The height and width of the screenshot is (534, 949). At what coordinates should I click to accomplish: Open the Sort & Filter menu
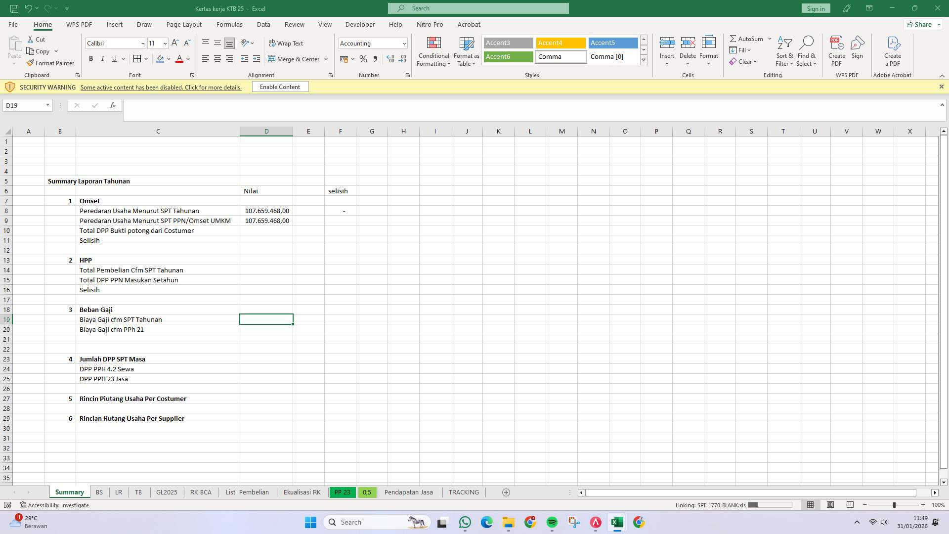tap(784, 51)
